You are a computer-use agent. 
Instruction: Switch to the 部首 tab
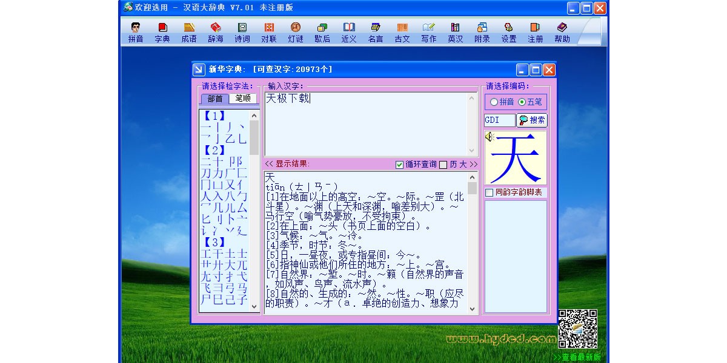pos(215,99)
